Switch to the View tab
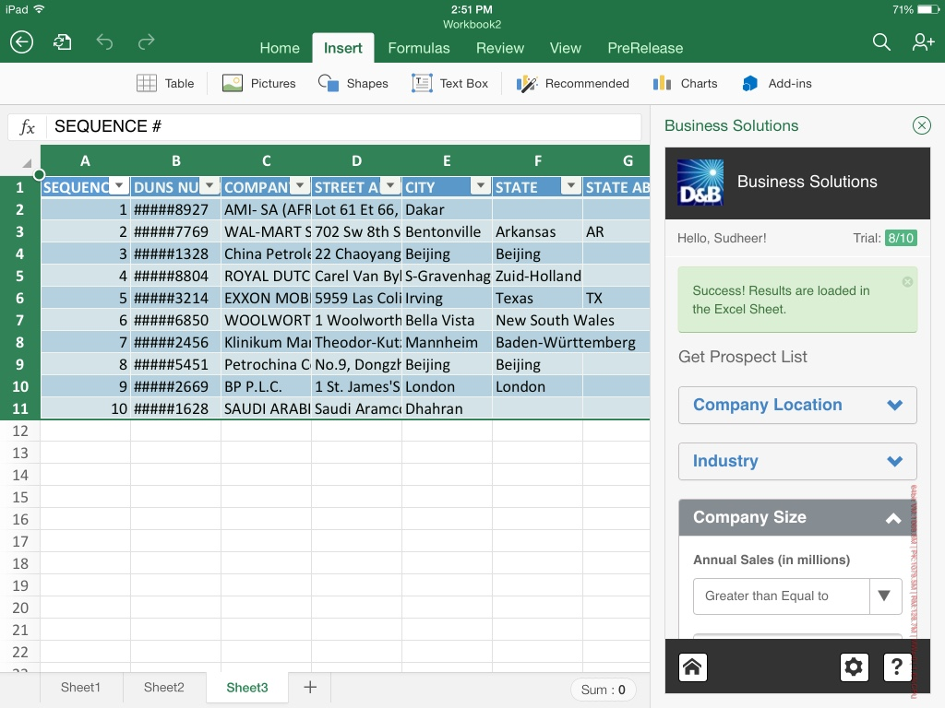 pyautogui.click(x=566, y=48)
